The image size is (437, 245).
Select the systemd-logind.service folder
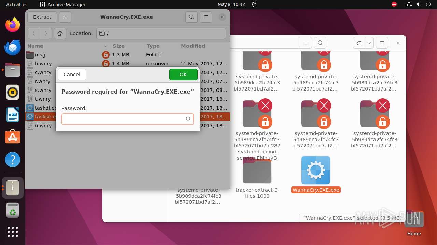click(x=257, y=130)
